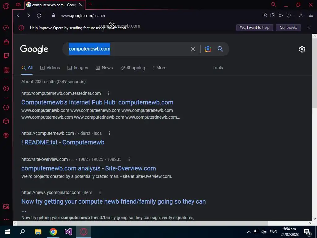Open History clock icon in sidebar
The width and height of the screenshot is (317, 238).
[6, 107]
